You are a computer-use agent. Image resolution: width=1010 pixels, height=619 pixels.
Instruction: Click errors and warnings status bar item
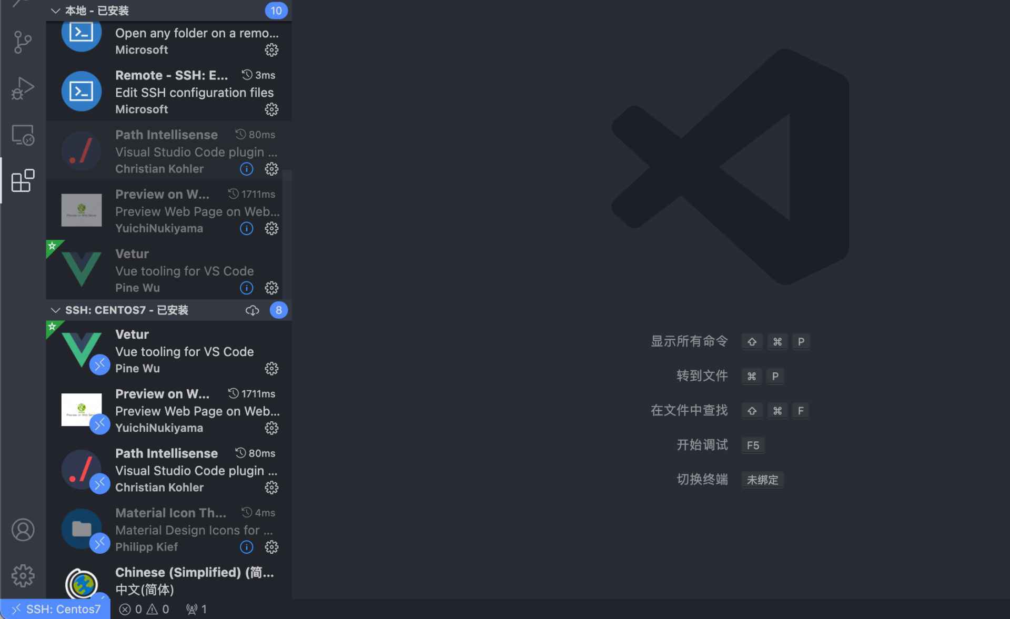click(x=144, y=609)
